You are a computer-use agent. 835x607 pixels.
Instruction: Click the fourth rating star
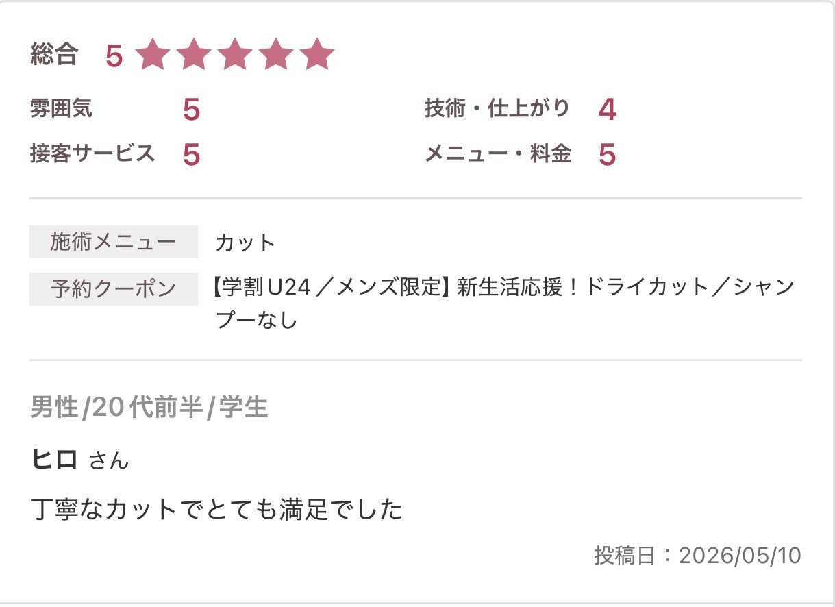276,55
